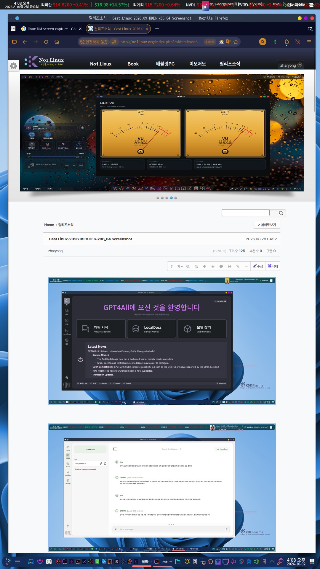Open the GPT4All welcome screenshot image
The image size is (320, 569).
click(162, 341)
